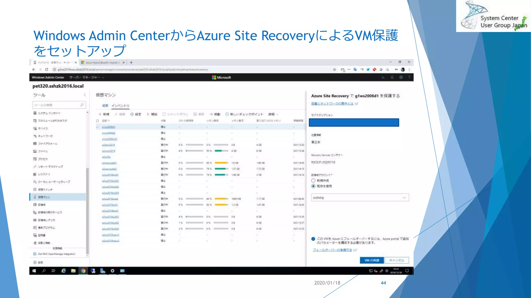This screenshot has height=298, width=531.
Task: Click Windows Start button on taskbar
Action: (x=34, y=271)
